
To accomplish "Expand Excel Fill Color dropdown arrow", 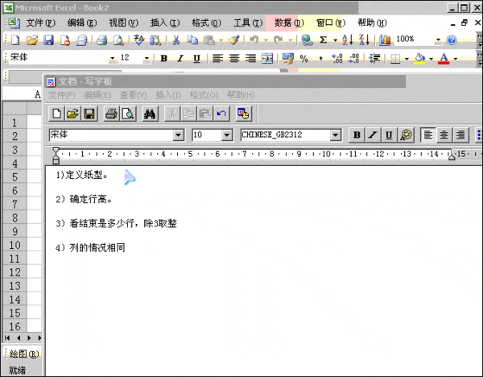I will (x=431, y=58).
